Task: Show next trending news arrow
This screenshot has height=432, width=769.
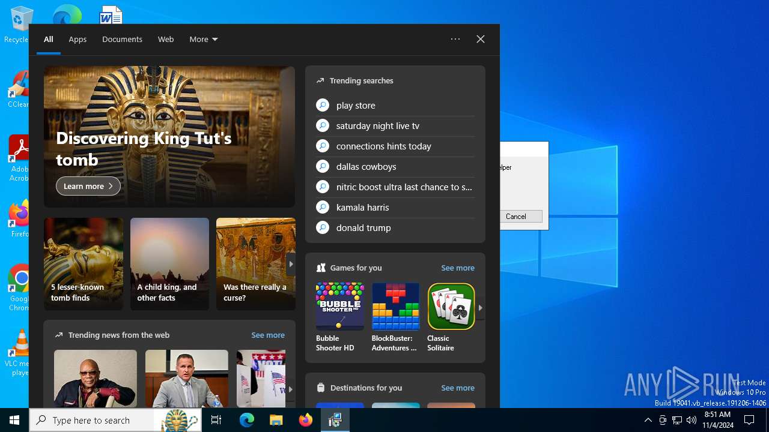Action: pos(290,389)
